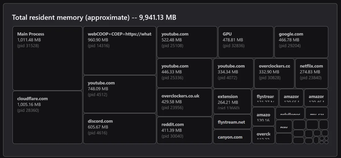
Task: Click the Total resident memory heading
Action: 94,18
